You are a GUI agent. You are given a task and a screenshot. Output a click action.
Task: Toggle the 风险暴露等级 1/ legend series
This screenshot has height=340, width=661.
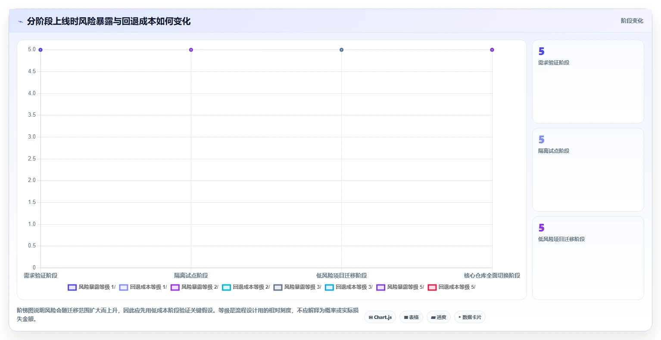click(x=91, y=287)
